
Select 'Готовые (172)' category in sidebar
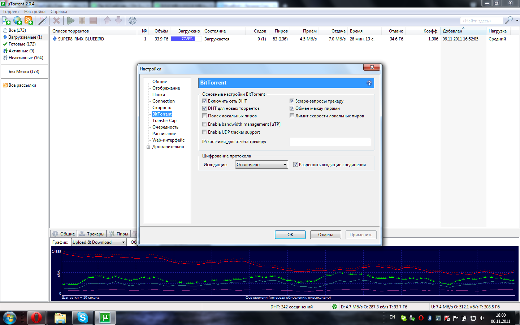(22, 44)
